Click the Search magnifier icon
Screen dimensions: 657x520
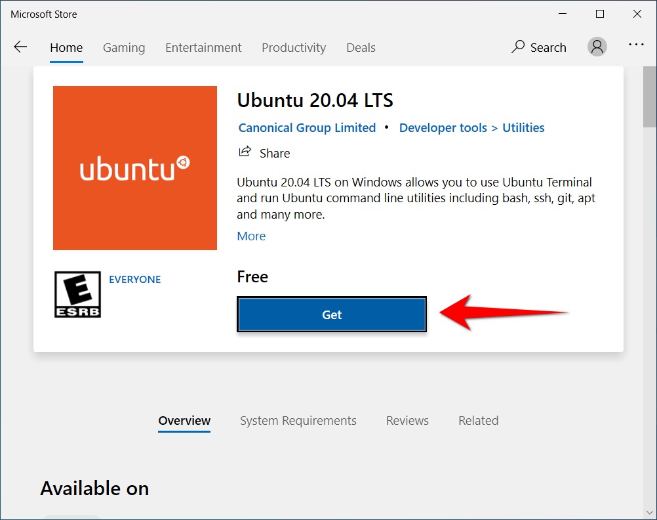(518, 47)
